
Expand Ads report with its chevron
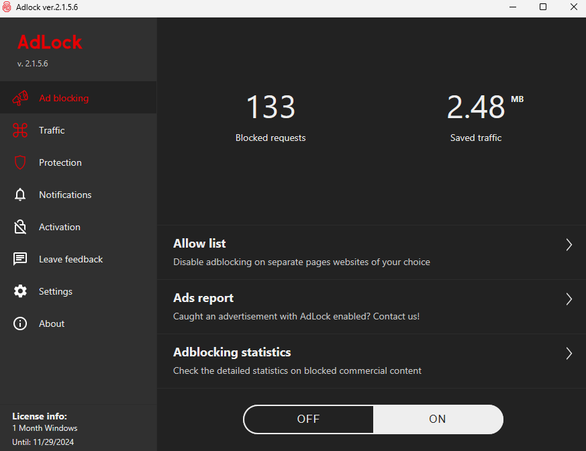pyautogui.click(x=569, y=299)
